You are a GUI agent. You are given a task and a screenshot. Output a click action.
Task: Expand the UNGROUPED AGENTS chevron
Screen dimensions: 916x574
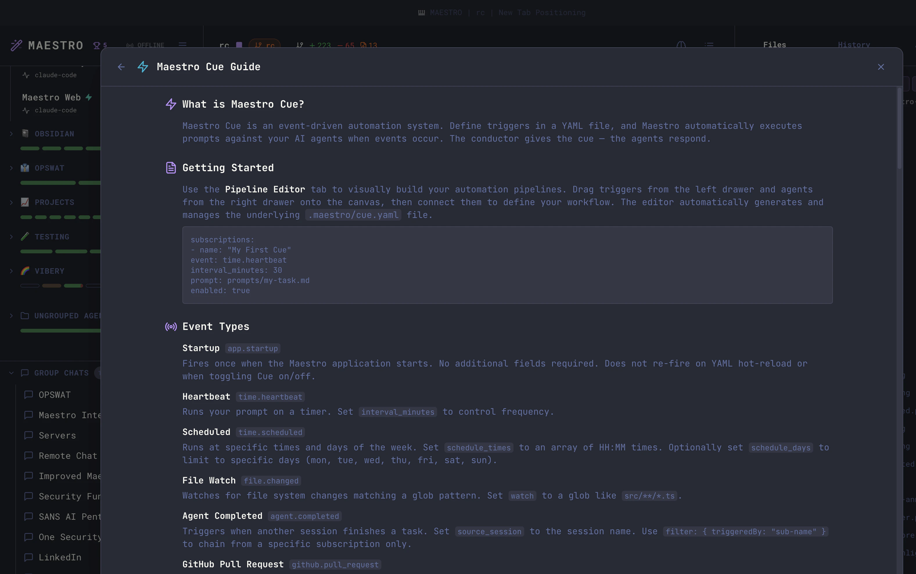coord(11,316)
